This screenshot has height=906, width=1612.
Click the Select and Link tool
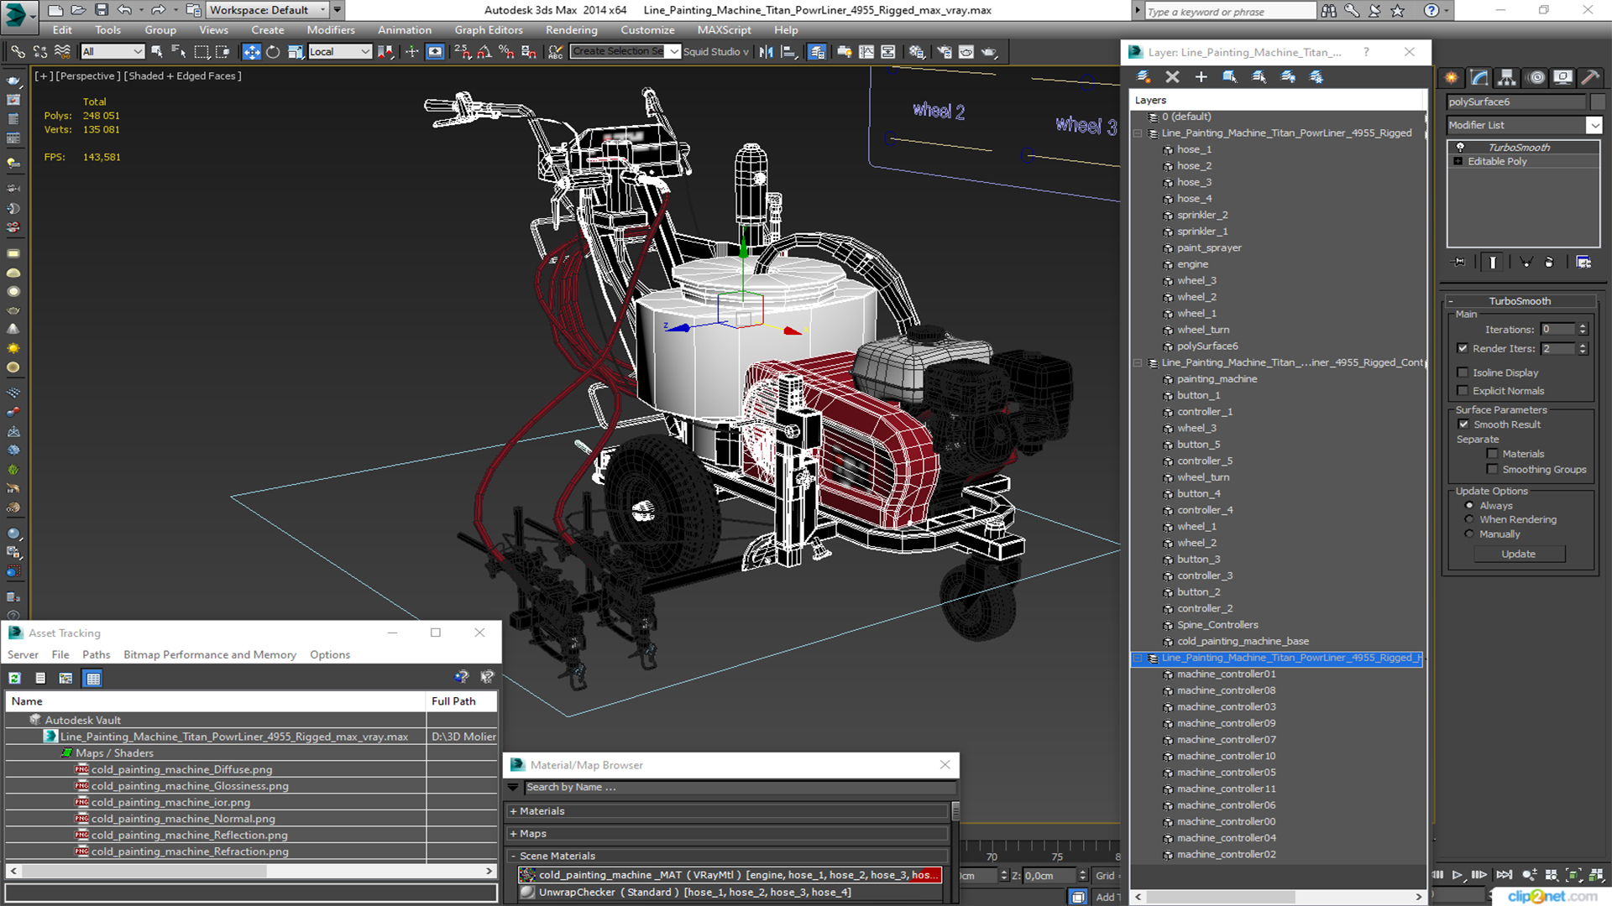(x=18, y=52)
